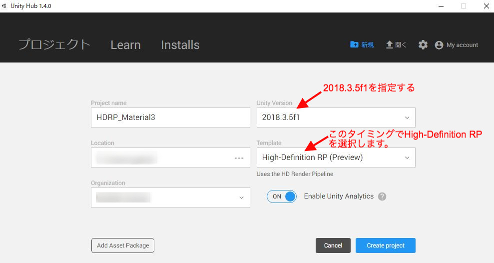
Task: Expand the Unity Version dropdown
Action: point(336,117)
